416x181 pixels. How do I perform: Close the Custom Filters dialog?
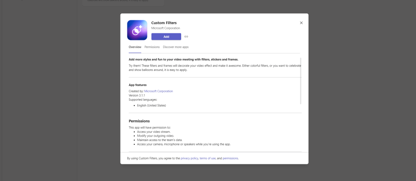tap(301, 23)
